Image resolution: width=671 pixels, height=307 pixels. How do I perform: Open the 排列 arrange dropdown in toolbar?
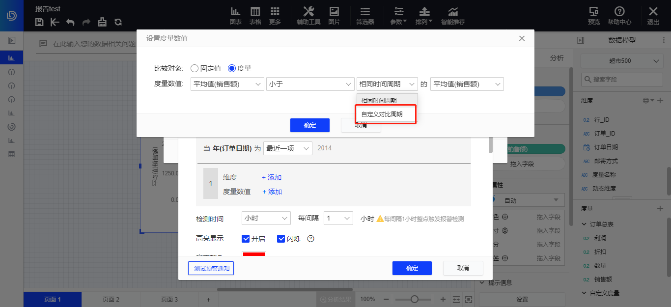point(424,15)
